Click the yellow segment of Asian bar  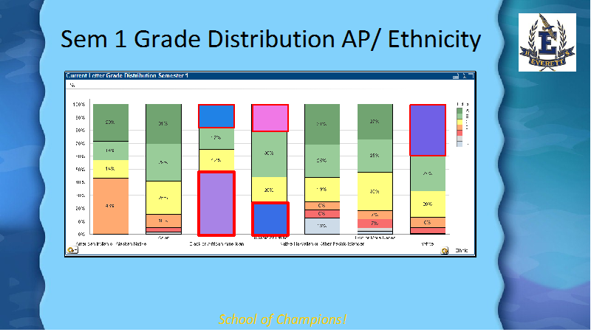pos(163,198)
